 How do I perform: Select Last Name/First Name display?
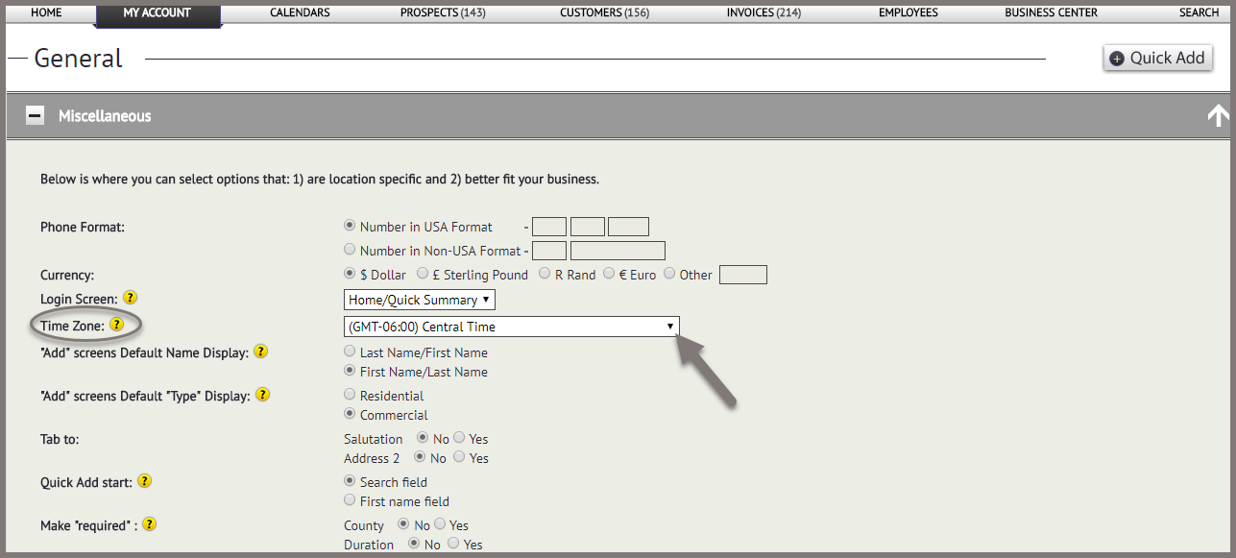350,352
